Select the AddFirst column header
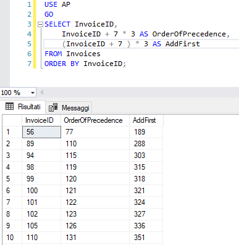The width and height of the screenshot is (239, 245). 146,120
